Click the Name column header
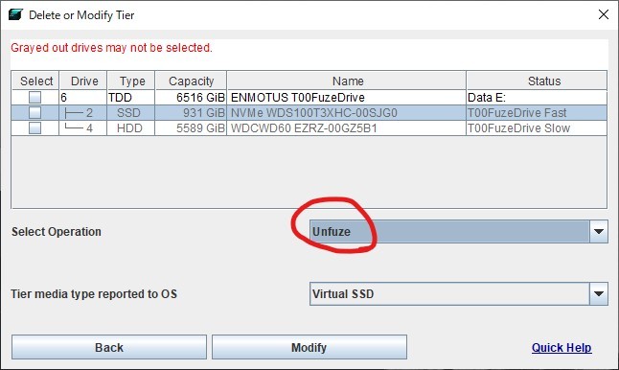Screen dimensions: 619x370 click(x=347, y=81)
